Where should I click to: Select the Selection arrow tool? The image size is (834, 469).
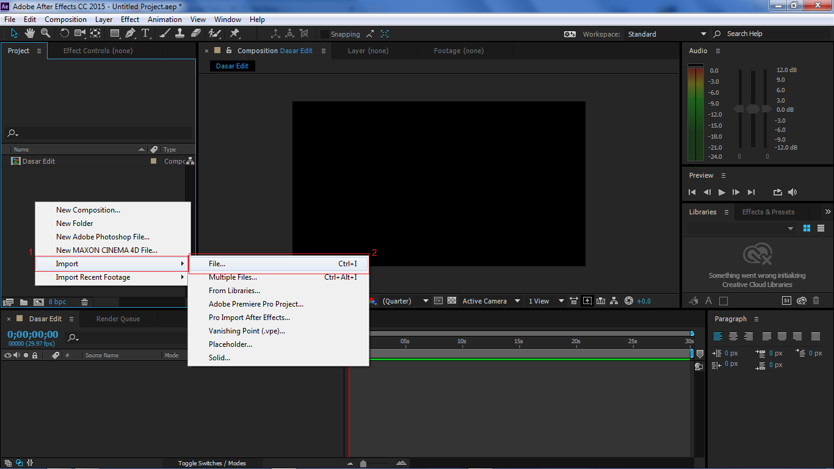(x=15, y=33)
